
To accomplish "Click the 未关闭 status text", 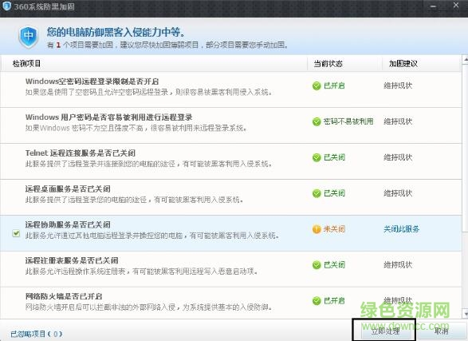I will coord(334,229).
